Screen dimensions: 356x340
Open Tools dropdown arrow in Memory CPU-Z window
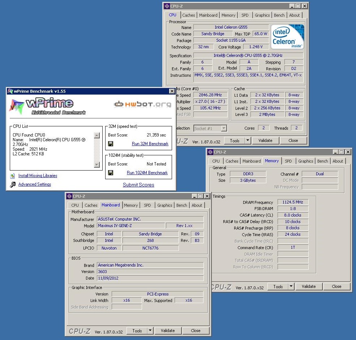291,286
